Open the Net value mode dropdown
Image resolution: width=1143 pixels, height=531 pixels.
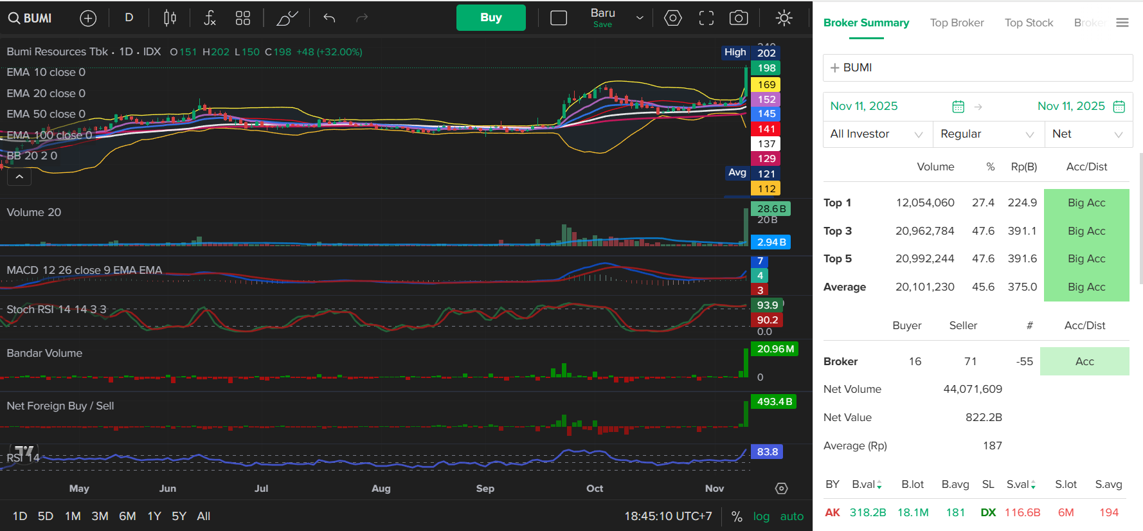pos(1087,134)
